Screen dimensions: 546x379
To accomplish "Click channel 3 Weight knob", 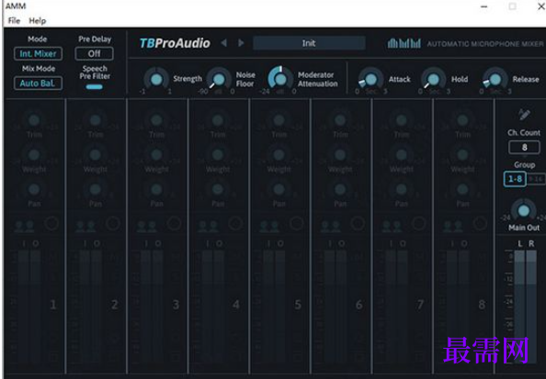I will (156, 155).
